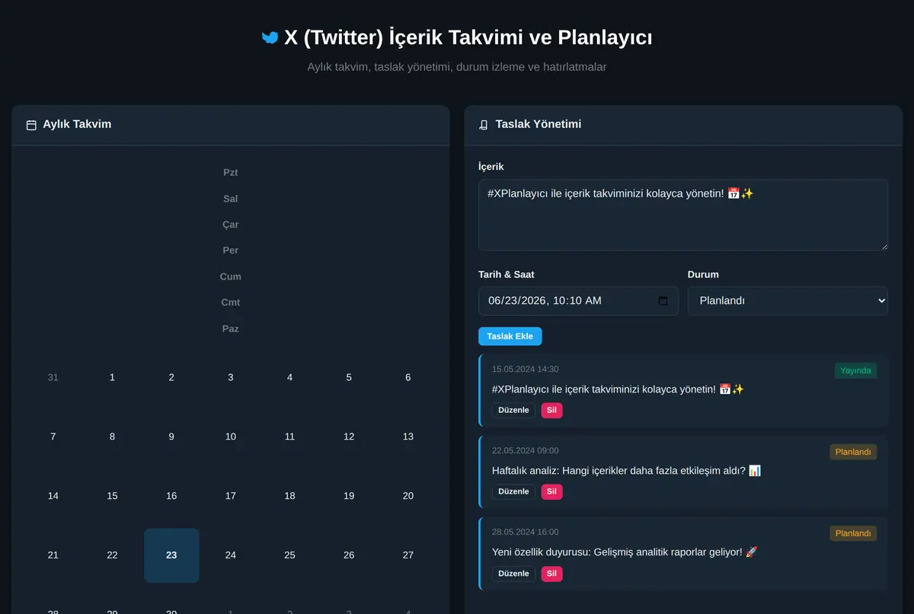
Task: Click the 28.05.2024 16:00 draft timestamp
Action: (x=526, y=532)
